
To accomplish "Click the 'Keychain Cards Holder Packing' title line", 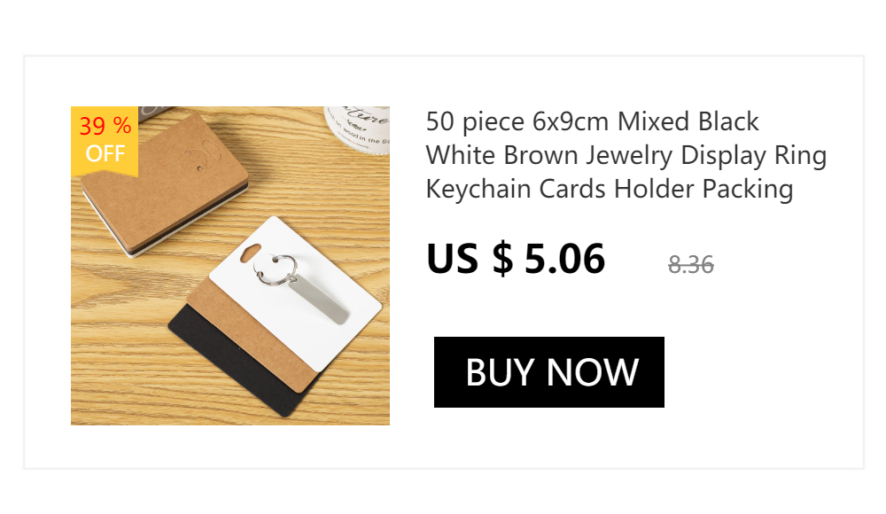I will tap(610, 190).
